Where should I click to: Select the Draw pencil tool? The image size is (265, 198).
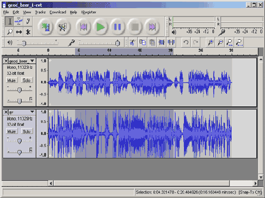click(28, 21)
